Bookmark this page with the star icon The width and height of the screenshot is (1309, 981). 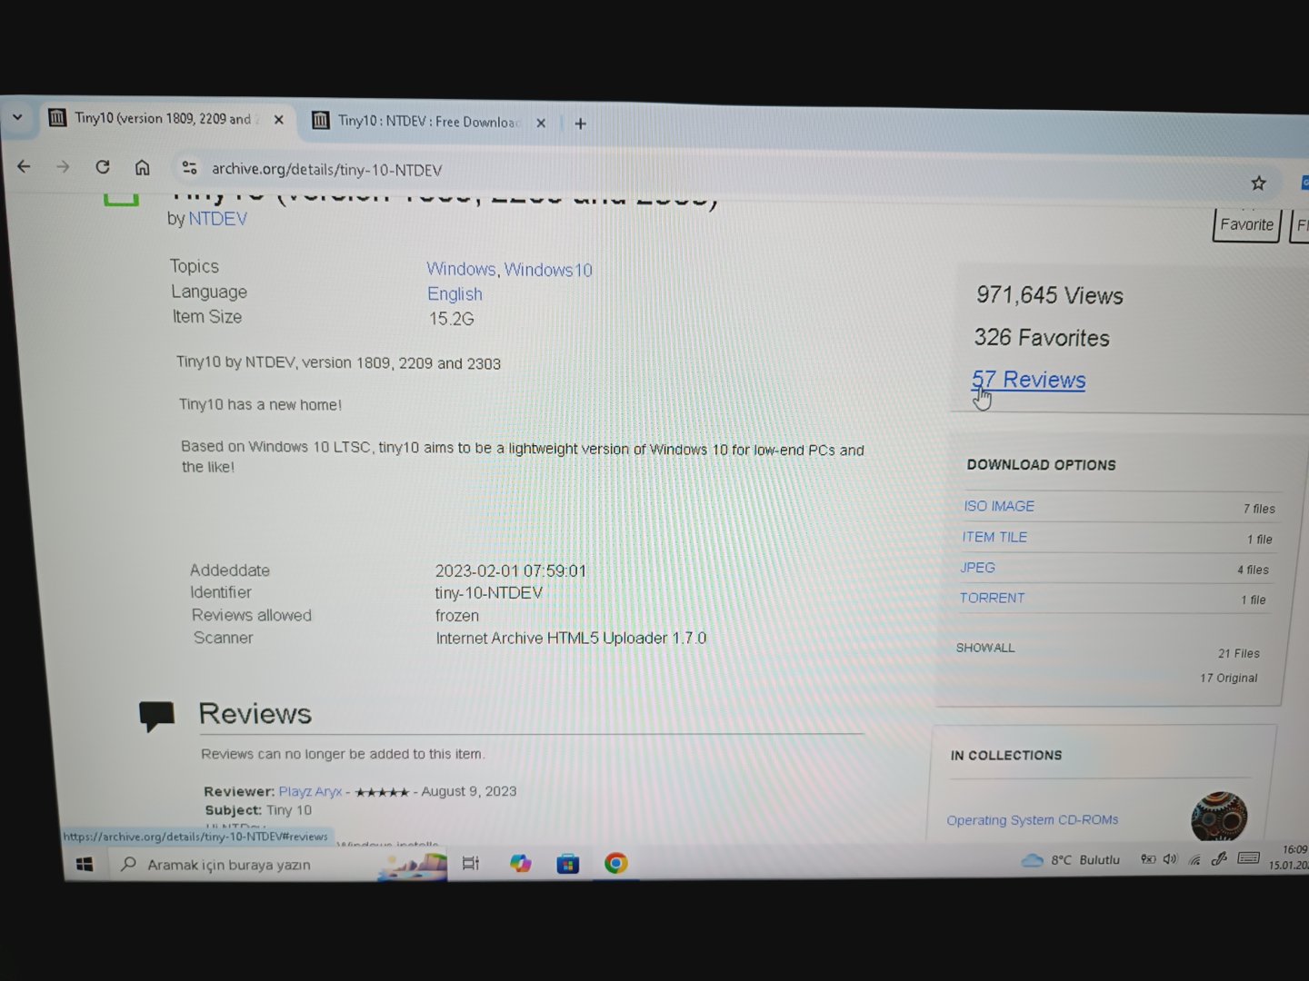[x=1258, y=183]
